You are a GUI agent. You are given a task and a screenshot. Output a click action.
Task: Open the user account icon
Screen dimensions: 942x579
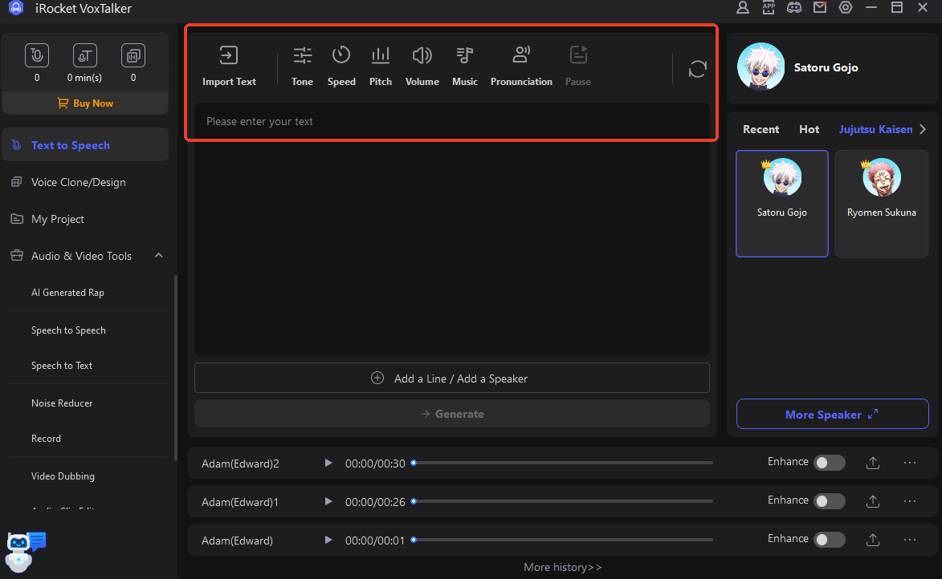pos(743,7)
